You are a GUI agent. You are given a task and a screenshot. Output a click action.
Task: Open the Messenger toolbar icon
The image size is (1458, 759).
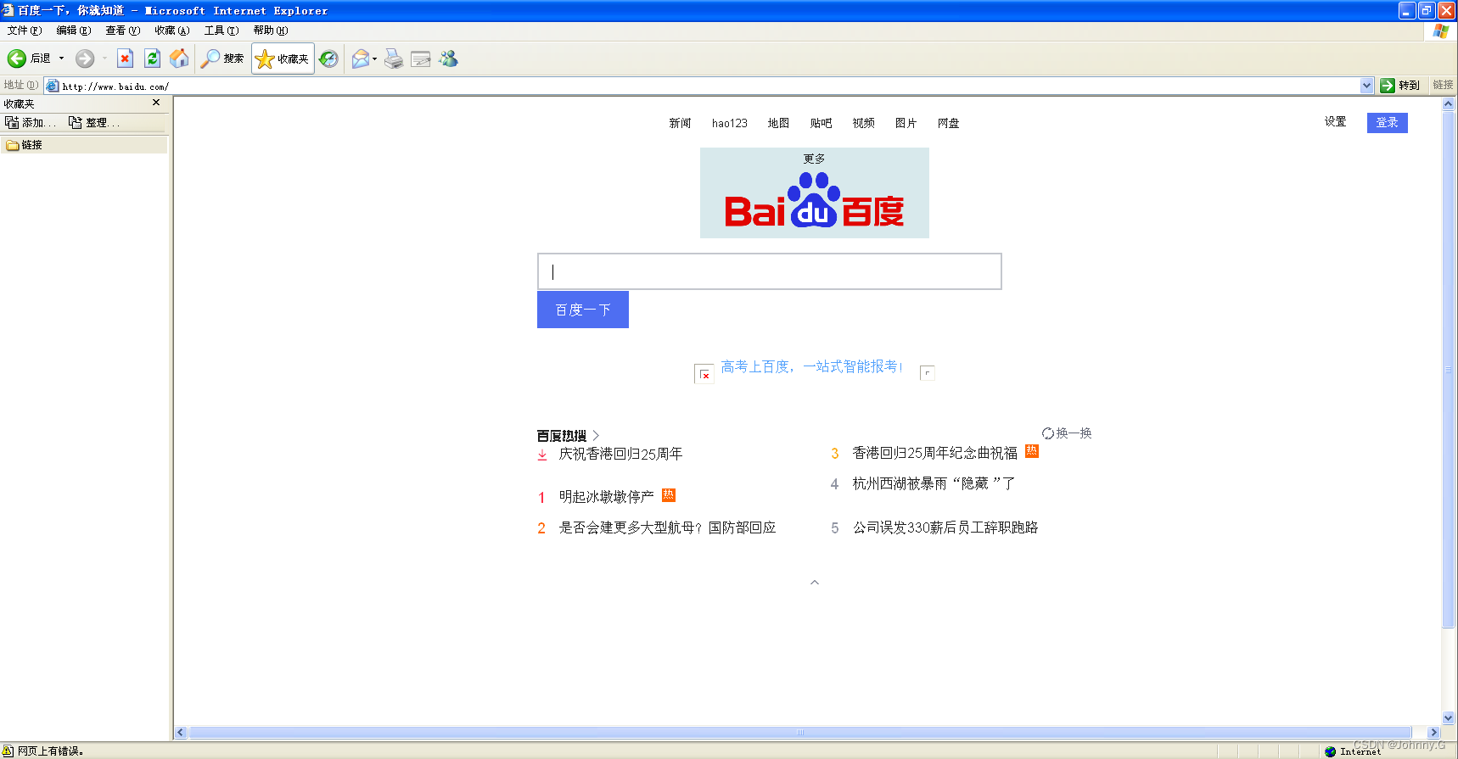(449, 59)
